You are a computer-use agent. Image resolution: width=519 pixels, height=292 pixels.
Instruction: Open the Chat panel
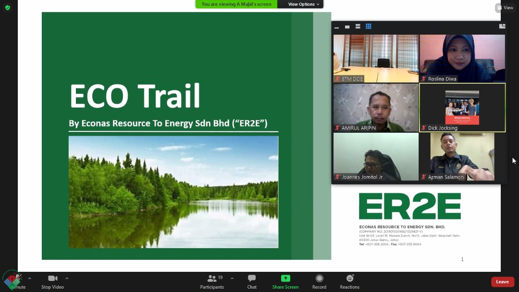[x=252, y=282]
